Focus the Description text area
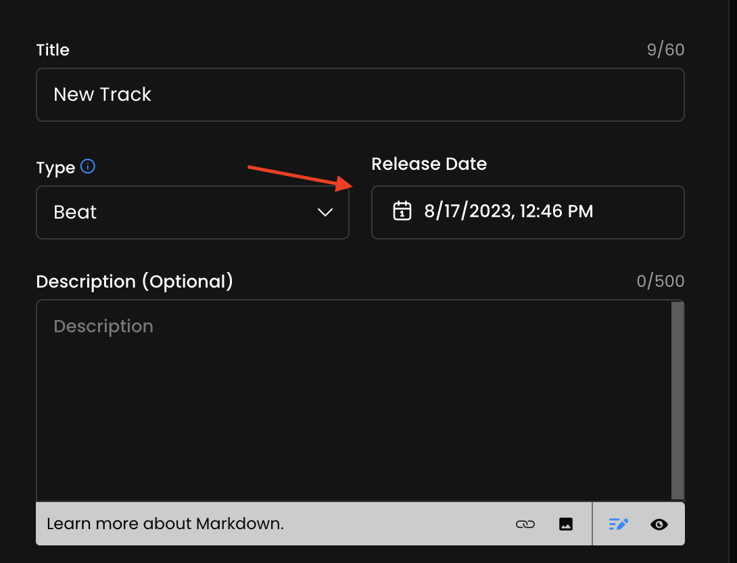The width and height of the screenshot is (737, 563). point(352,399)
